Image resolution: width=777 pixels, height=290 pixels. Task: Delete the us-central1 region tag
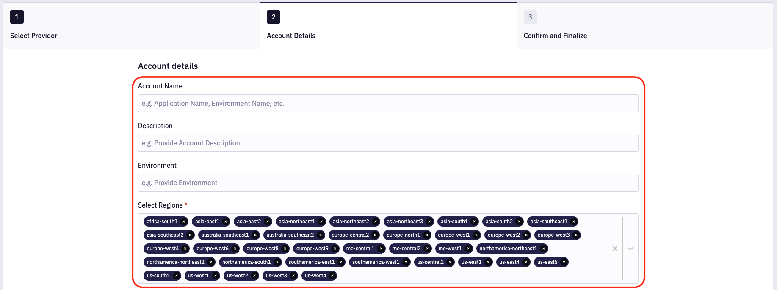point(450,262)
